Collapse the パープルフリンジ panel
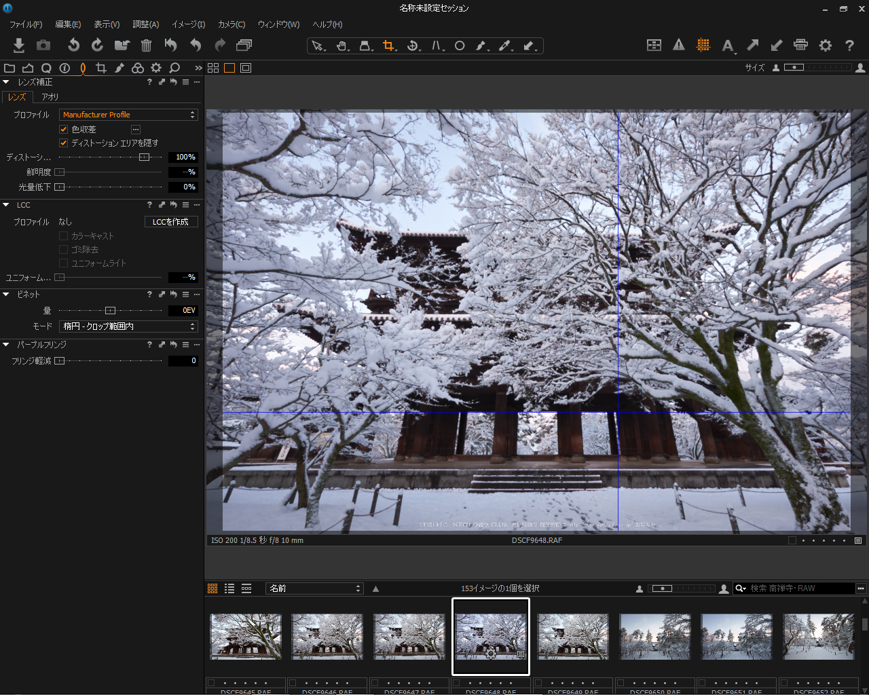Screen dimensions: 869x695 click(6, 345)
